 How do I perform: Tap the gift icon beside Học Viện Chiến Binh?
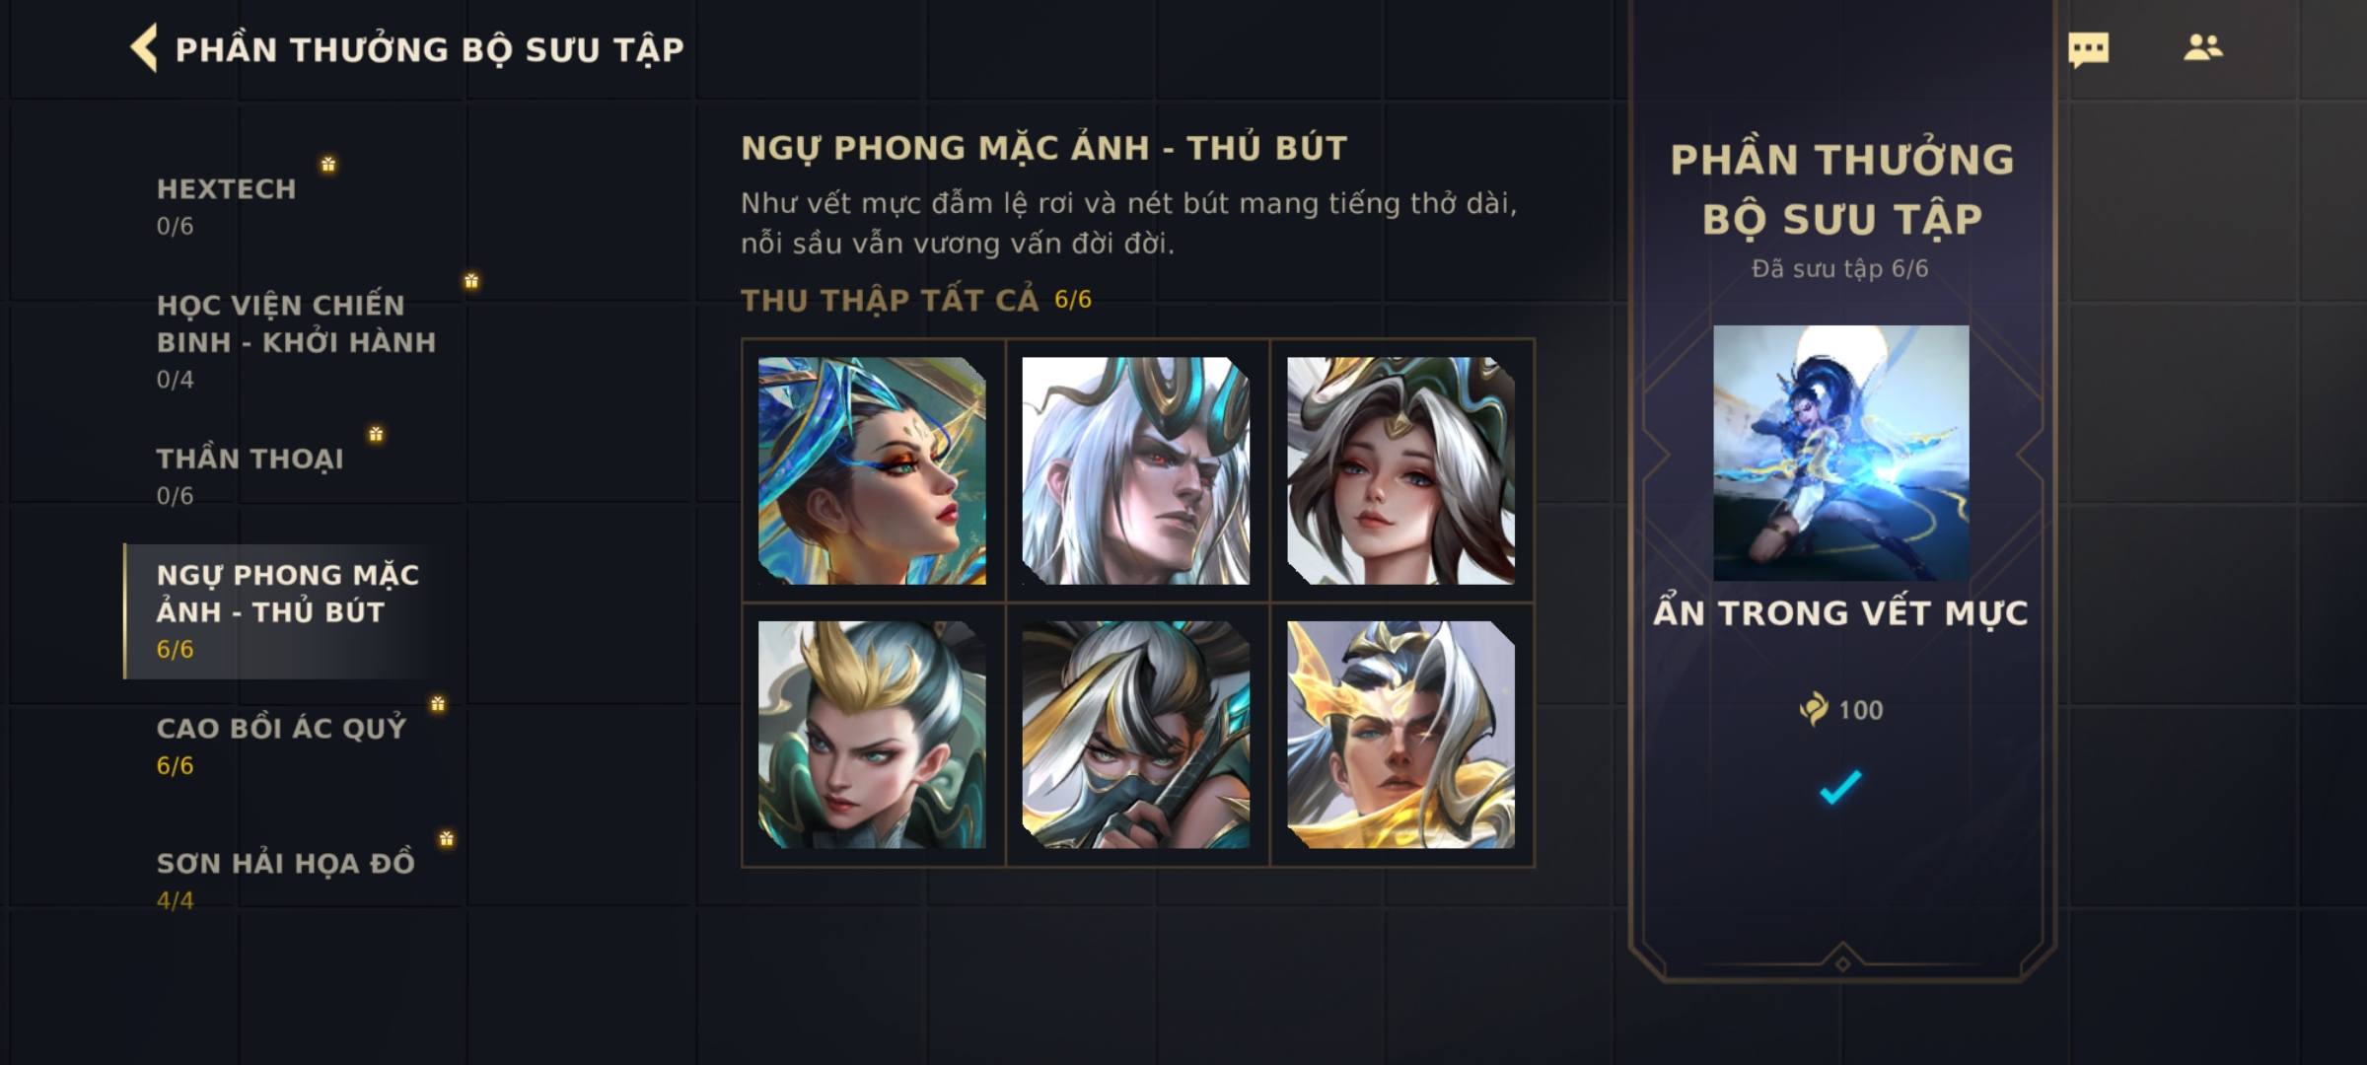pyautogui.click(x=471, y=280)
